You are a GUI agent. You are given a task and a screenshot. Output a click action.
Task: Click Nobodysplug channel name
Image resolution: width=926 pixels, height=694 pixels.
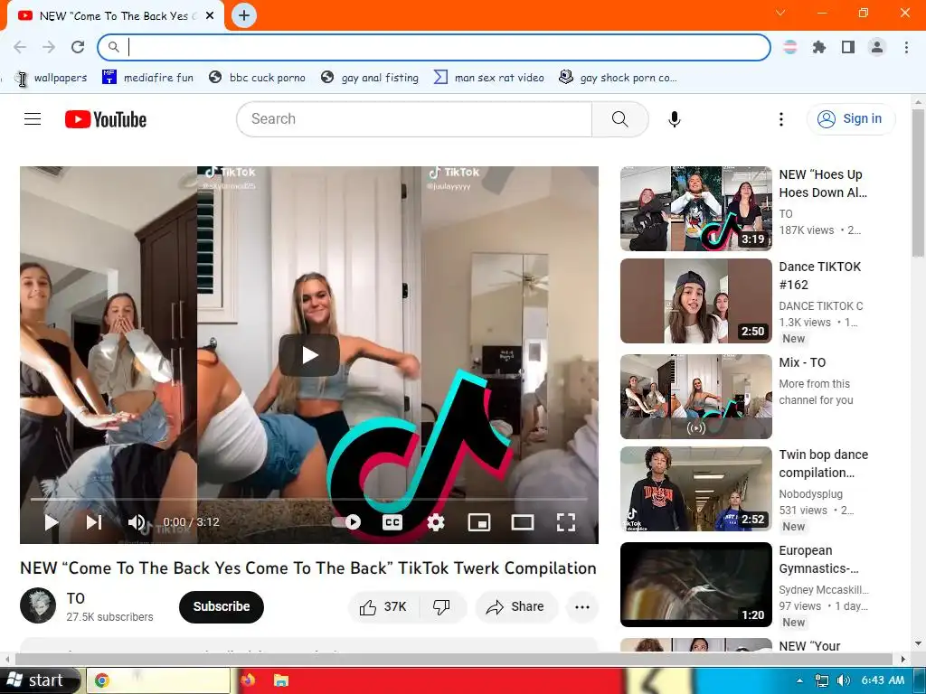pos(811,494)
